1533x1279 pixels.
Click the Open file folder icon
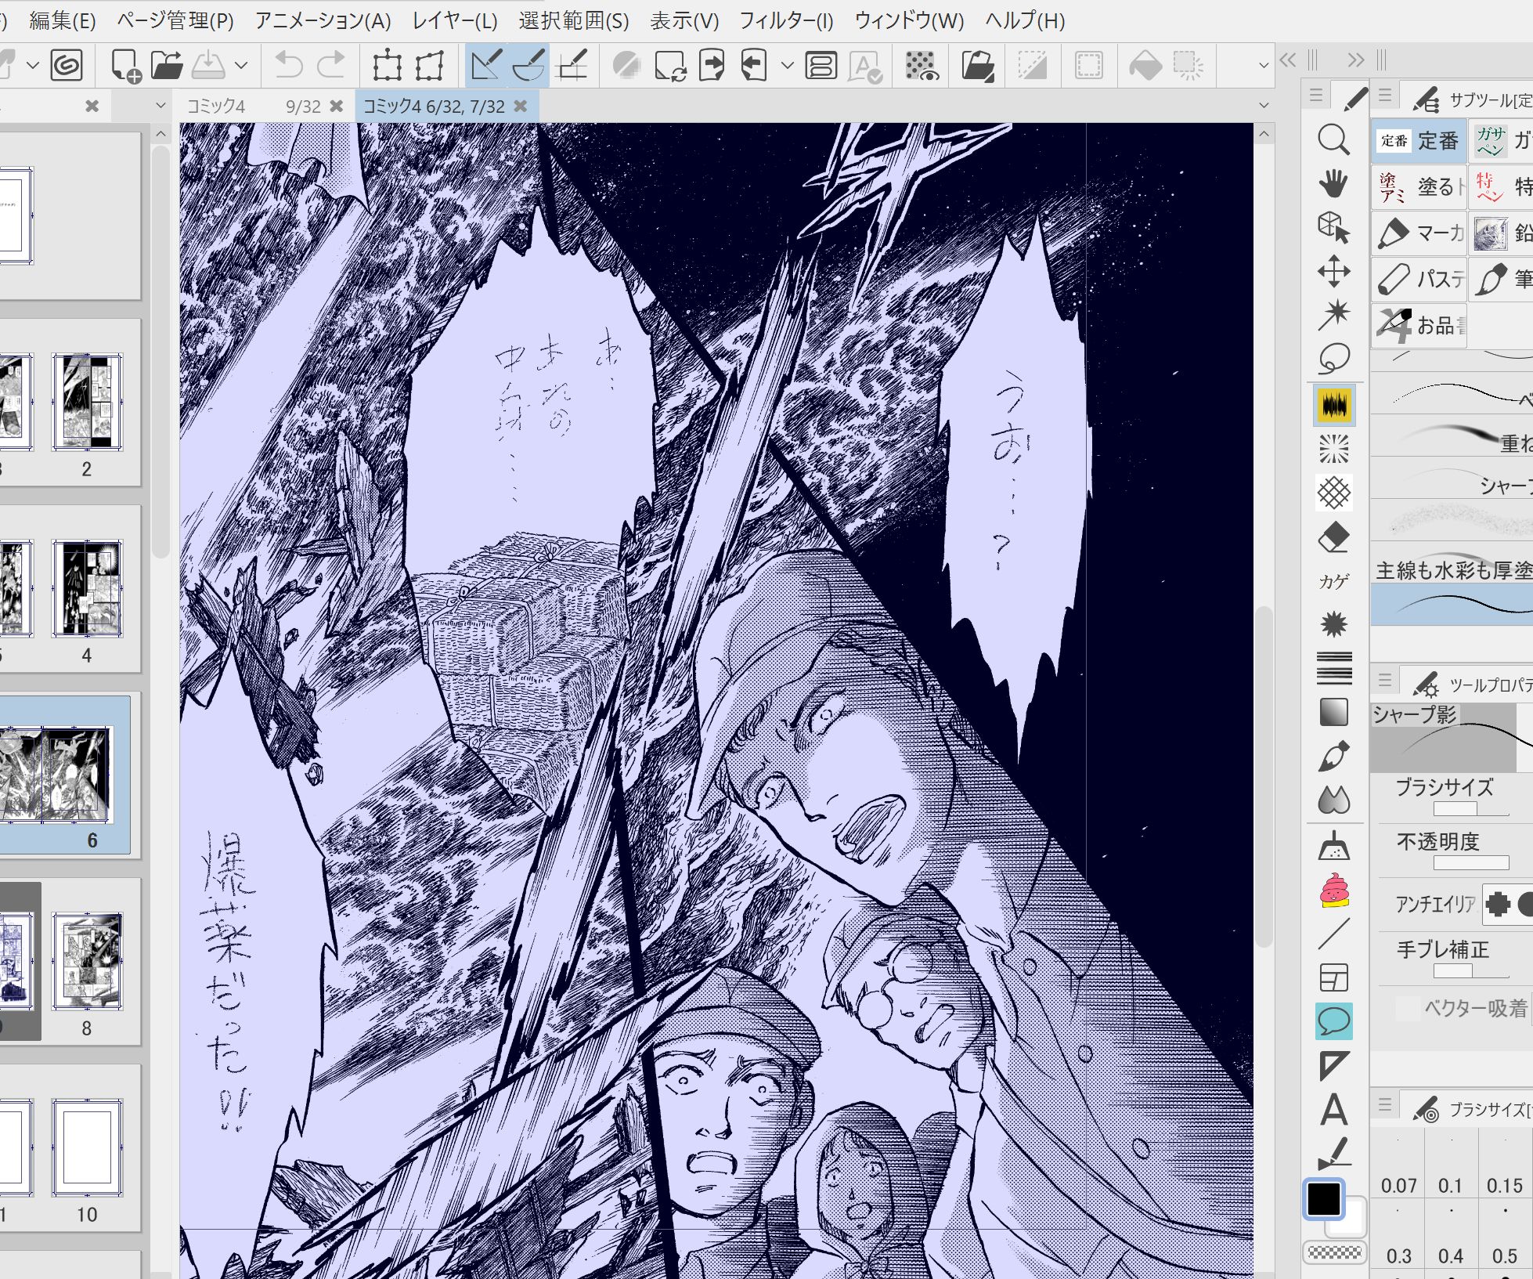(x=166, y=66)
